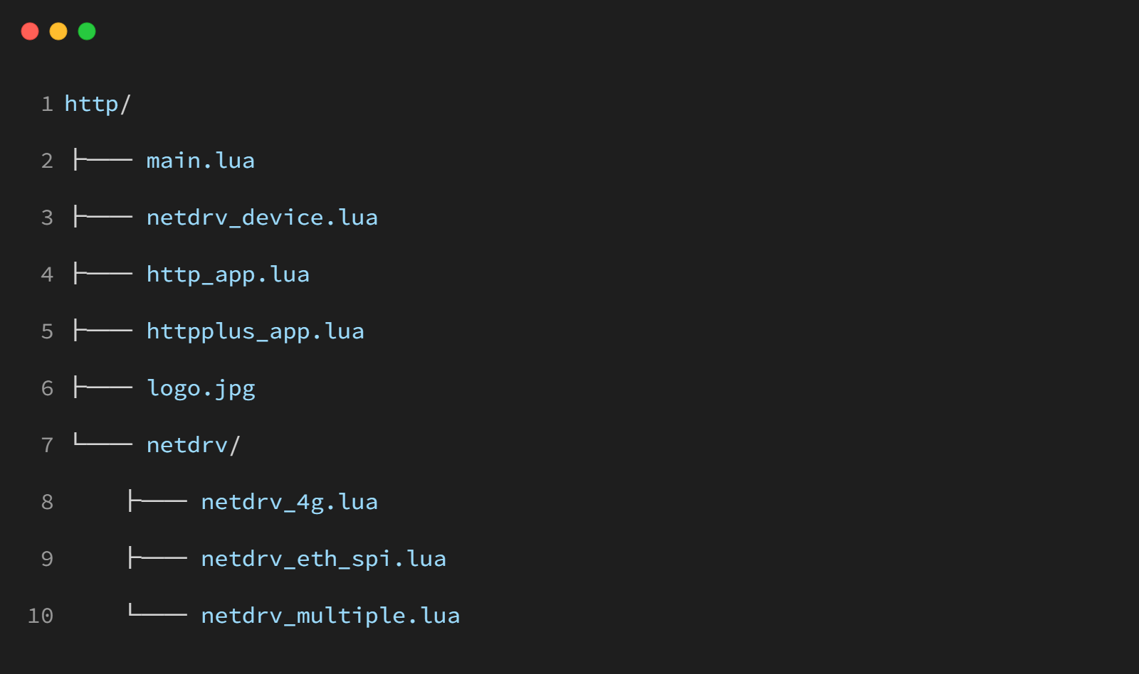The width and height of the screenshot is (1139, 674).
Task: Select netdrv_device.lua file entry
Action: point(262,218)
